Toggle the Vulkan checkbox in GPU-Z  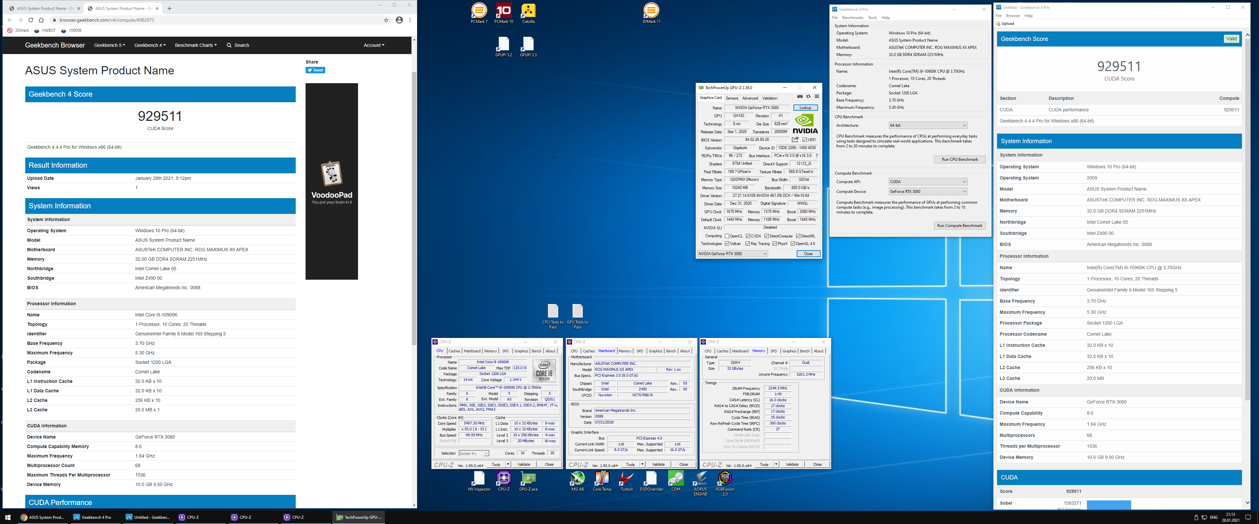727,244
